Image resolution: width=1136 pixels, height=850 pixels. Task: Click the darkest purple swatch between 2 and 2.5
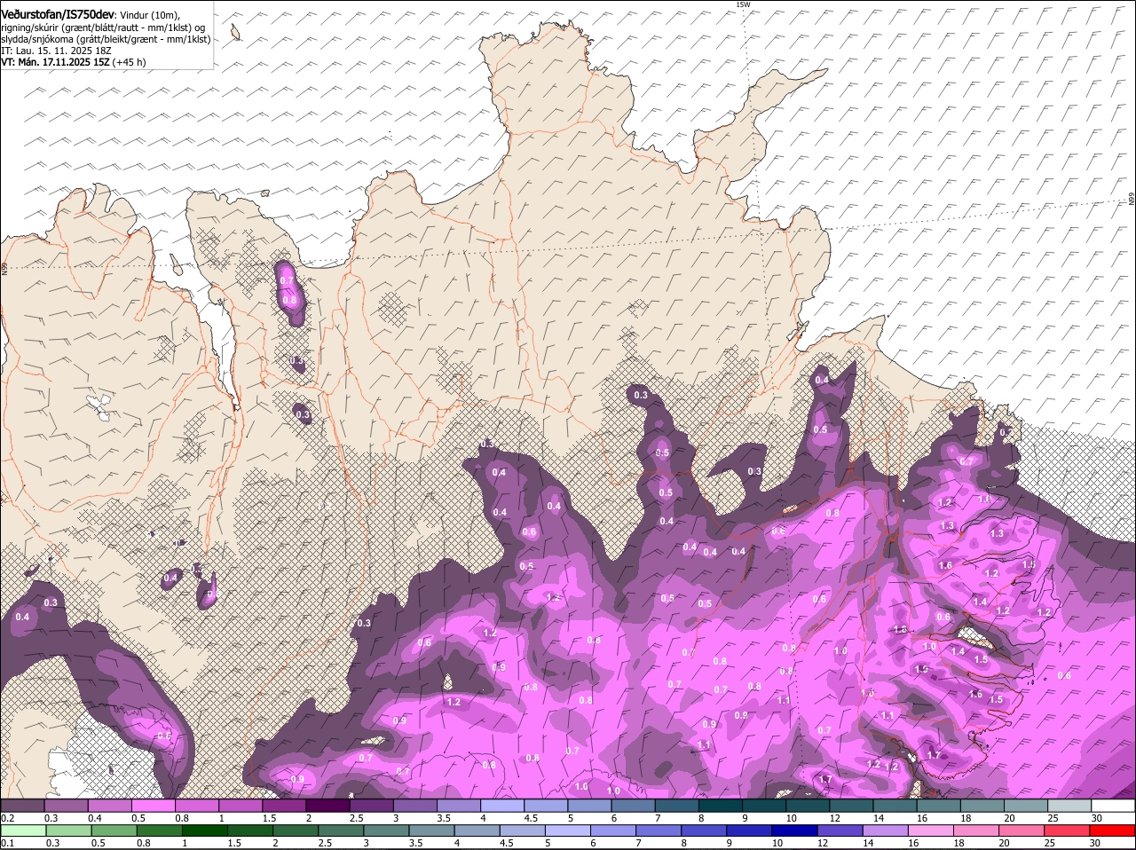point(328,806)
